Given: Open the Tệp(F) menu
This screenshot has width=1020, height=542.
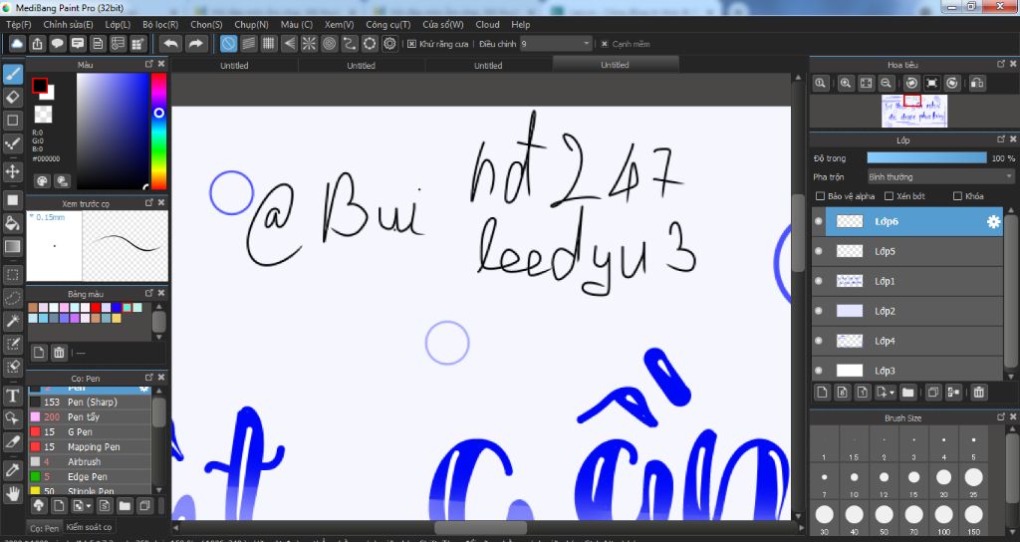Looking at the screenshot, I should click(18, 24).
